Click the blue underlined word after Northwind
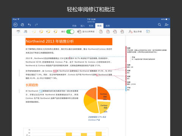This screenshot has height=136, width=182. click(x=41, y=91)
